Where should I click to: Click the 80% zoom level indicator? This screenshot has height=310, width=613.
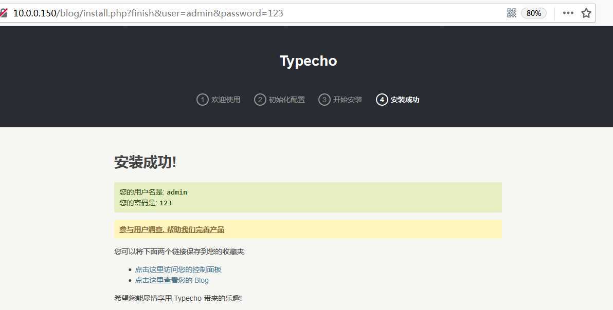click(533, 13)
